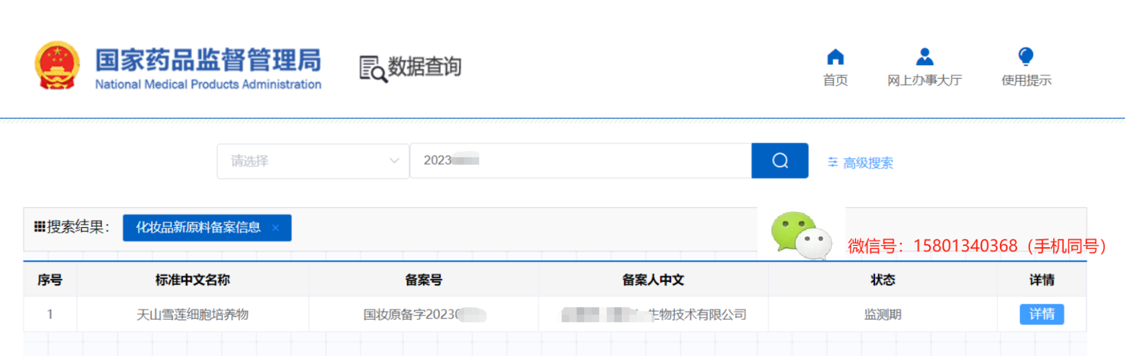The width and height of the screenshot is (1128, 359).
Task: Focus the search field containing 2023
Action: point(580,161)
